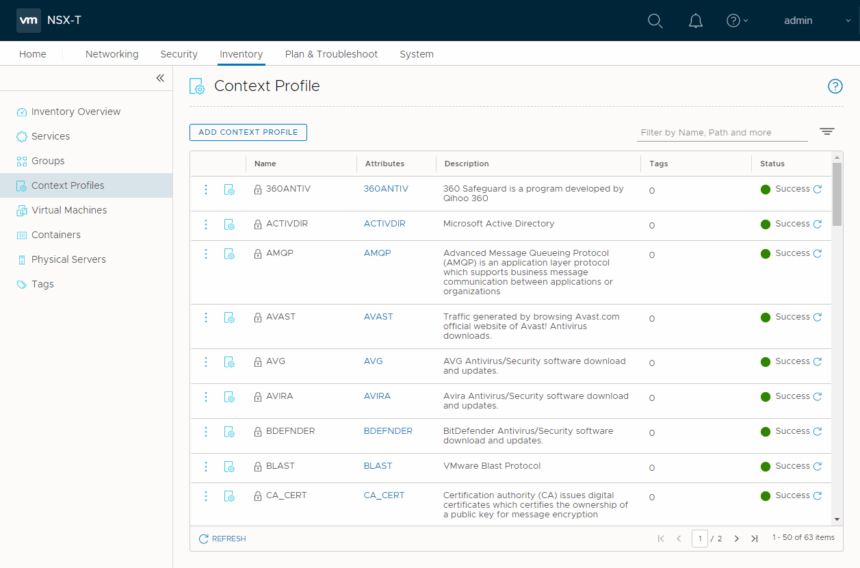Open actions menu for AVAST row
The image size is (860, 568).
coord(206,317)
